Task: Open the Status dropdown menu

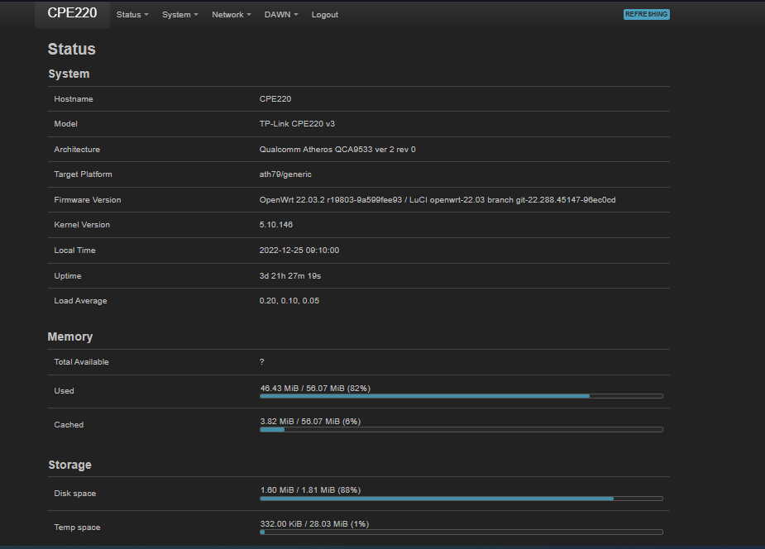Action: click(132, 15)
